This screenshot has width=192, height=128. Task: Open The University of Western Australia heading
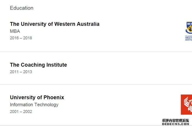(55, 24)
